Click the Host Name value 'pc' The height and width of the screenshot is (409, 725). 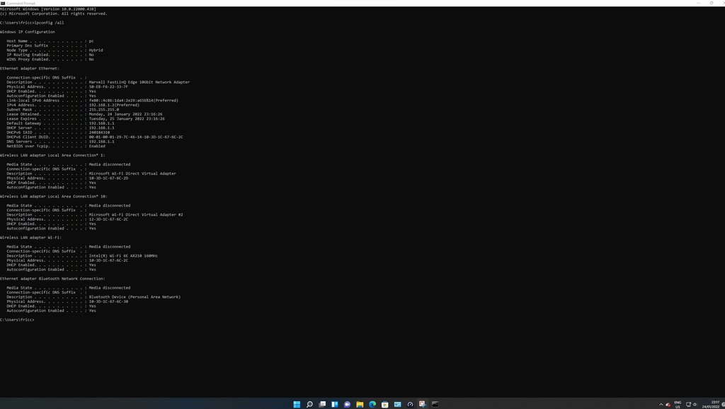(x=91, y=41)
